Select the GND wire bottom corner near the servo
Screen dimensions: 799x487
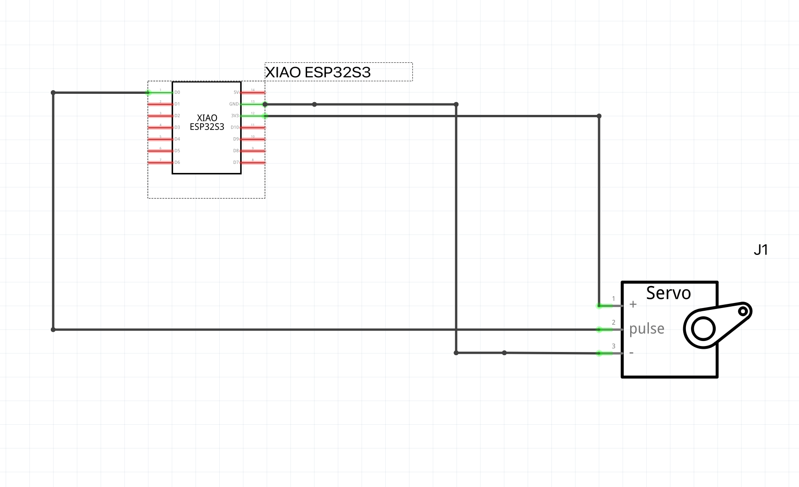tap(456, 353)
